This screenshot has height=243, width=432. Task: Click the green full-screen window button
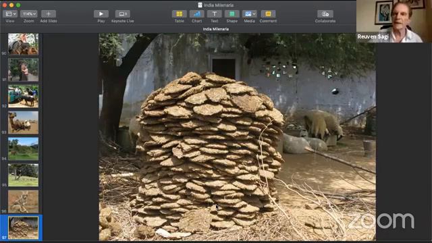click(18, 5)
